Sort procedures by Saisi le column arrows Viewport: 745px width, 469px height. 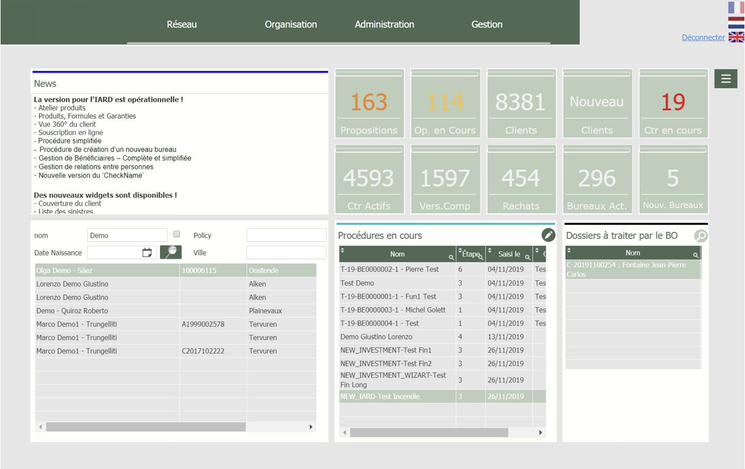point(490,250)
